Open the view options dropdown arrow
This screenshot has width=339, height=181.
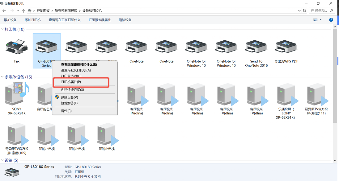tap(321, 20)
